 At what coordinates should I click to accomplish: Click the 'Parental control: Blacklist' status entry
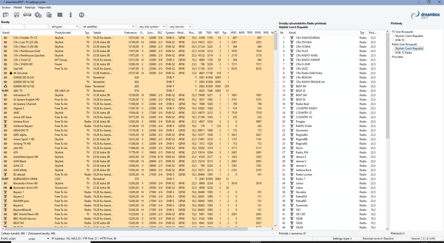point(378,239)
